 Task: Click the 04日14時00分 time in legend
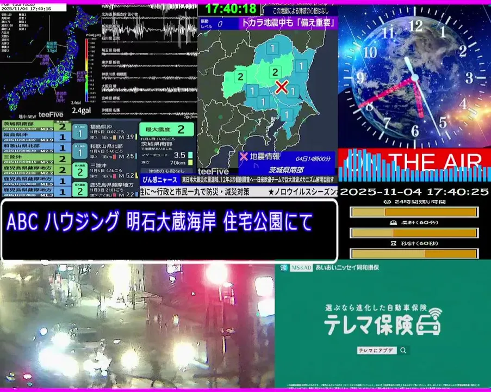click(x=313, y=158)
